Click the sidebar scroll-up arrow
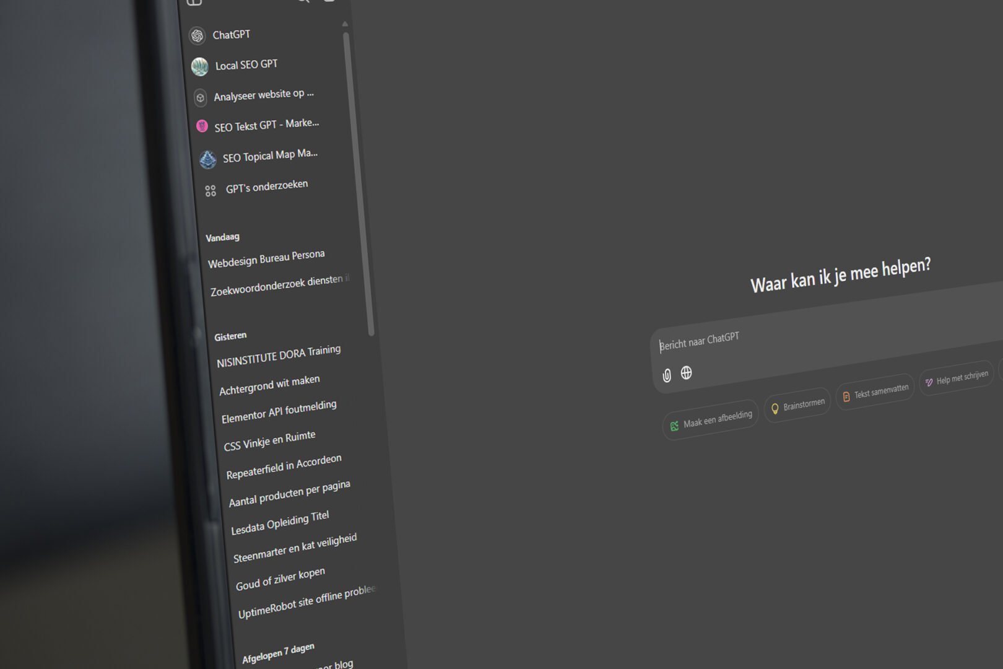The image size is (1003, 669). coord(345,24)
